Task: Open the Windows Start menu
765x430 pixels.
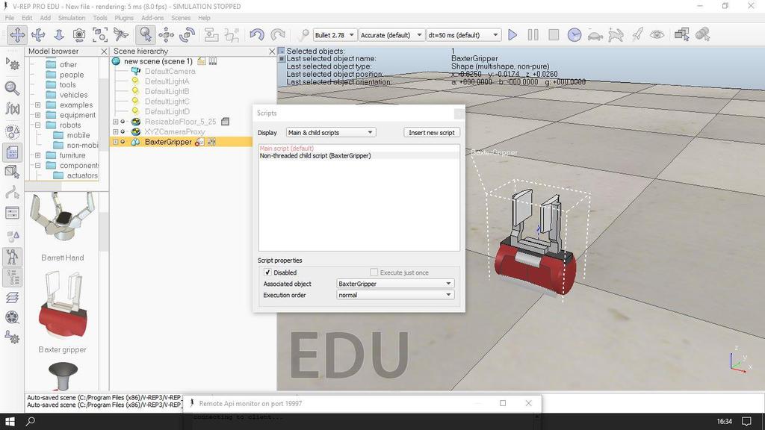Action: point(10,421)
